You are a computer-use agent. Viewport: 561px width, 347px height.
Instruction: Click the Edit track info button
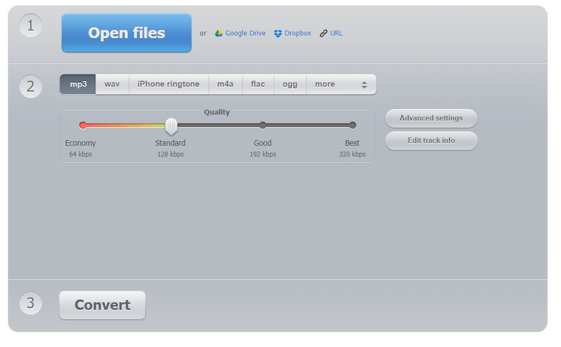[432, 141]
